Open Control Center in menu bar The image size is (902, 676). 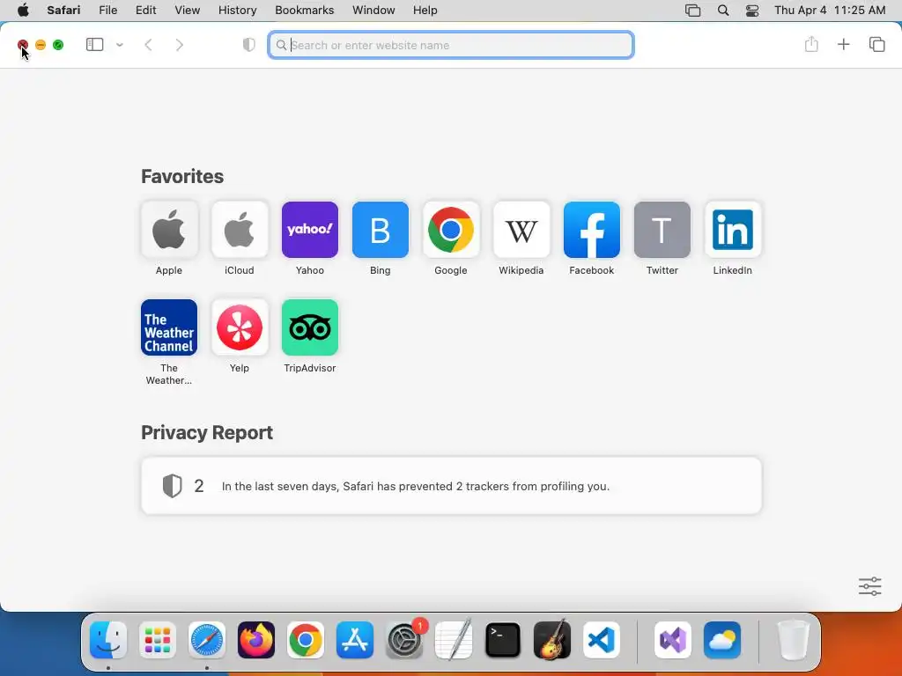752,11
